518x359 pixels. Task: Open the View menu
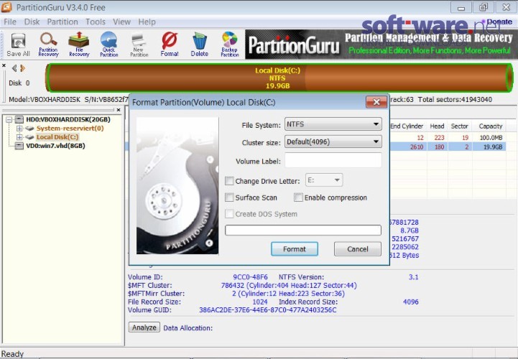point(121,22)
